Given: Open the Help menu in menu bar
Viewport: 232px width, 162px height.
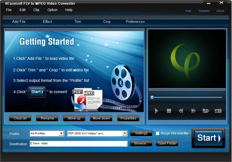Looking at the screenshot, I should pos(69,10).
